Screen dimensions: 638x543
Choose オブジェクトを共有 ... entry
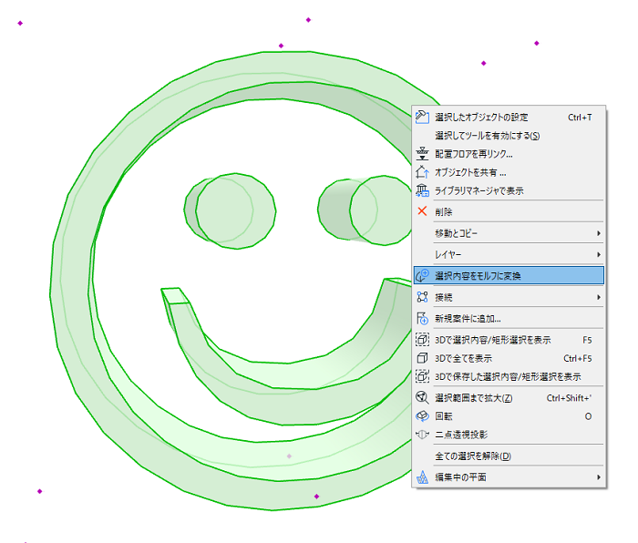(509, 172)
